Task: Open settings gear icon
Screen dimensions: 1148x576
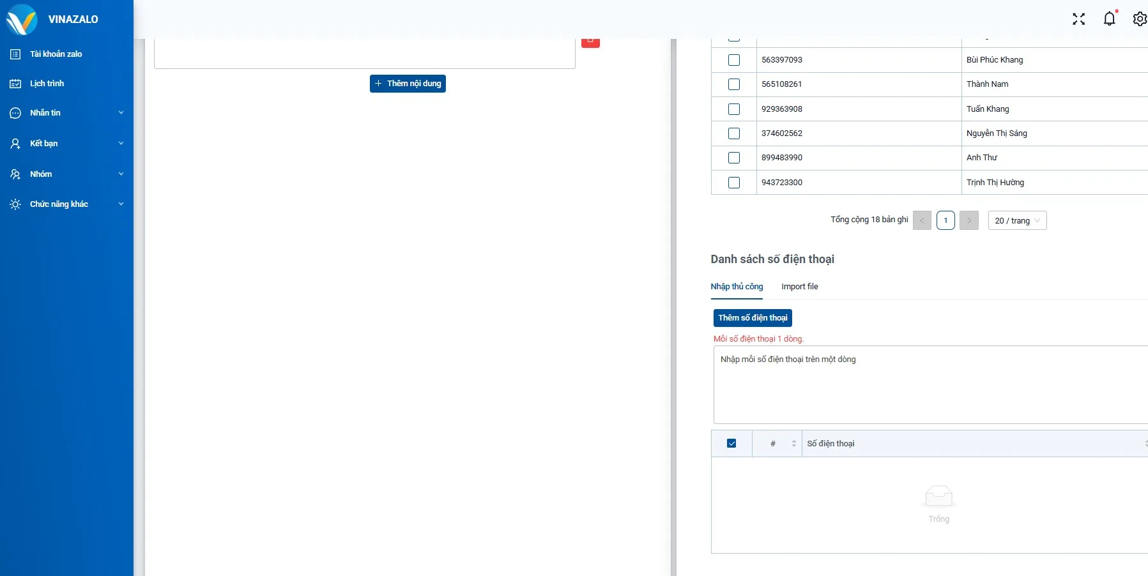Action: pos(1139,19)
